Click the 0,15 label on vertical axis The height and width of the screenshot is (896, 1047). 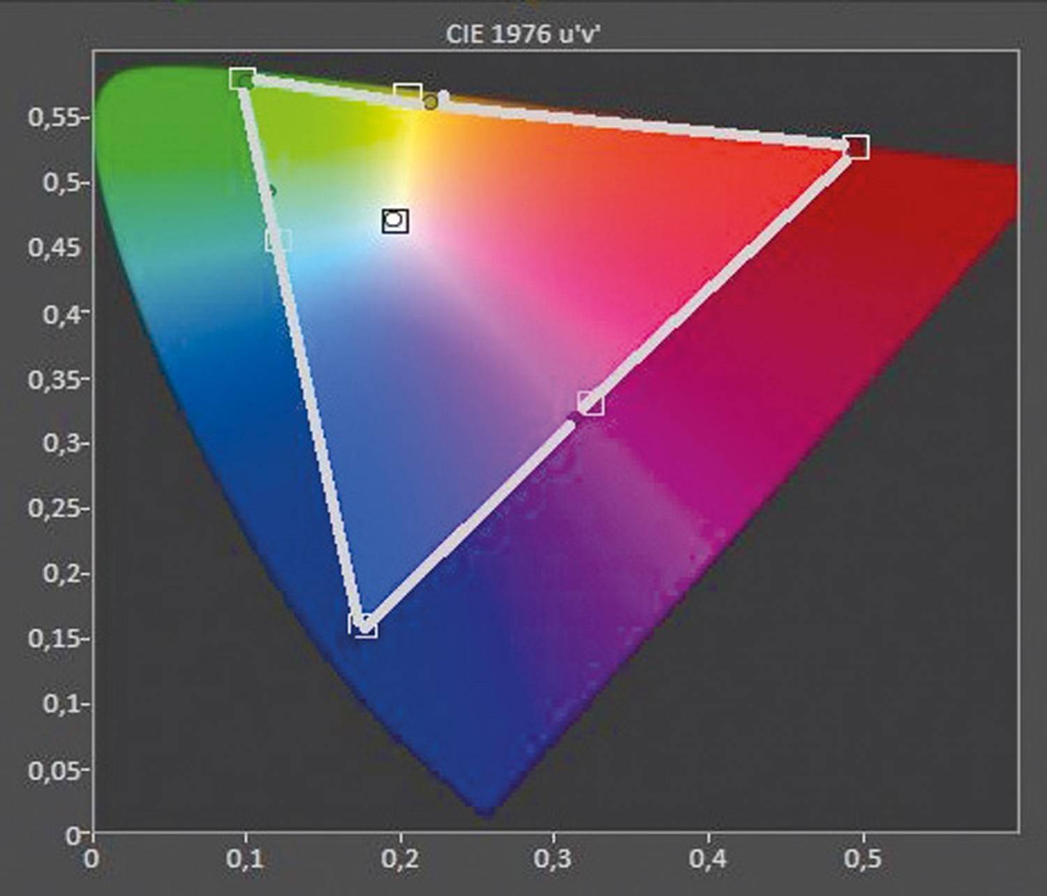[54, 639]
